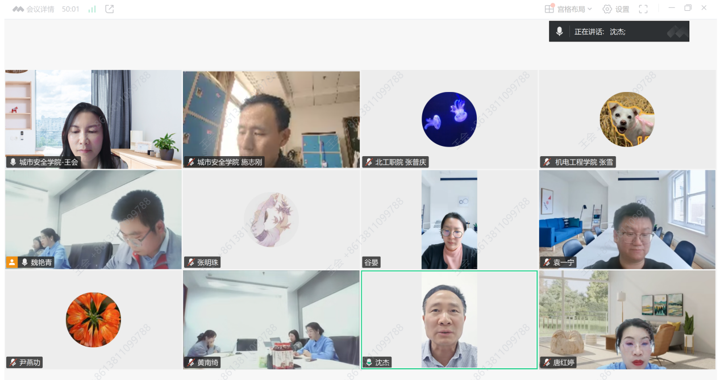Click microphone icon beside 城市安全学院-王会
Image resolution: width=720 pixels, height=380 pixels.
coord(13,162)
